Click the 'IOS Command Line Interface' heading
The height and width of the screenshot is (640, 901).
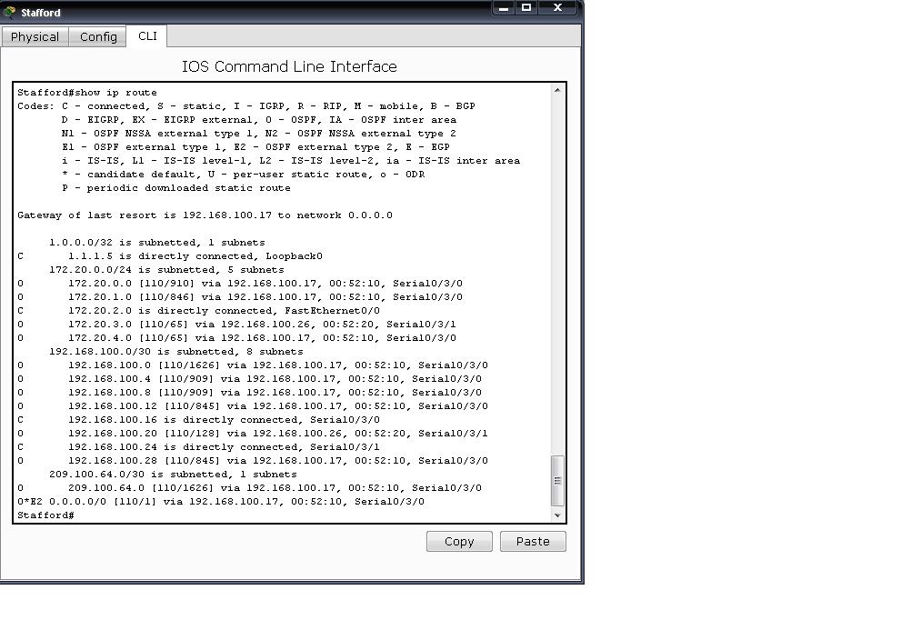[x=289, y=66]
